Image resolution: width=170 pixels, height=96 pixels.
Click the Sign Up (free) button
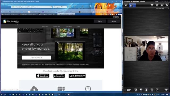click(x=36, y=58)
